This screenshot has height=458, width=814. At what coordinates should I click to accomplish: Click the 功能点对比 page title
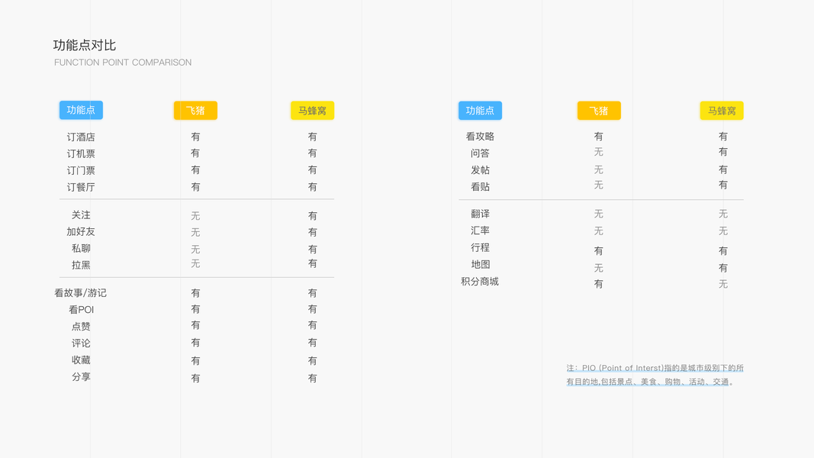coord(85,46)
